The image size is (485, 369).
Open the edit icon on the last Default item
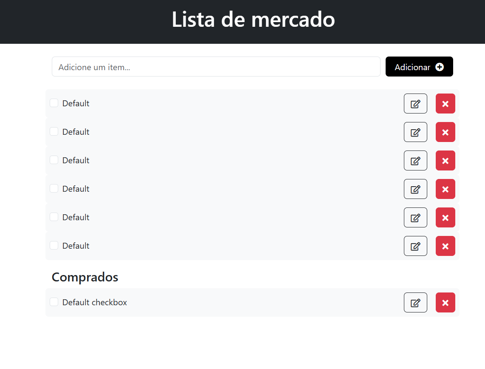coord(415,246)
